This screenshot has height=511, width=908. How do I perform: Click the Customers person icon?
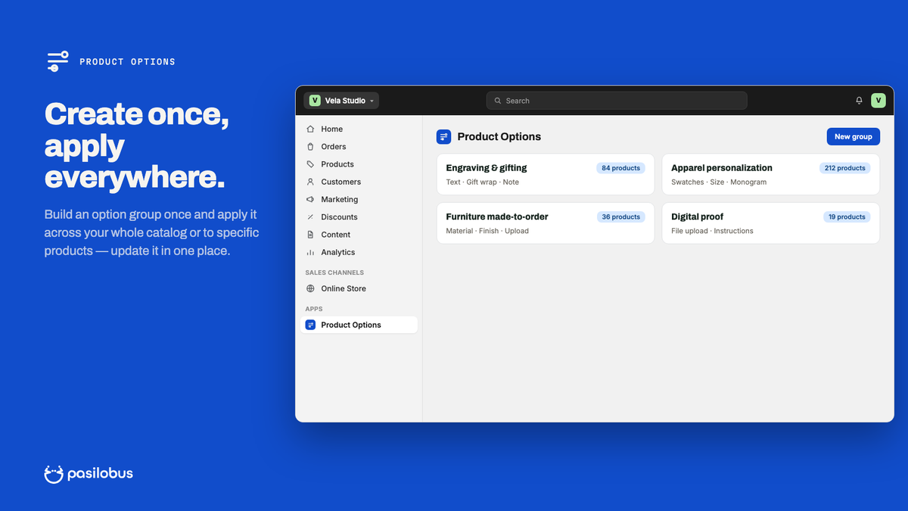tap(310, 182)
